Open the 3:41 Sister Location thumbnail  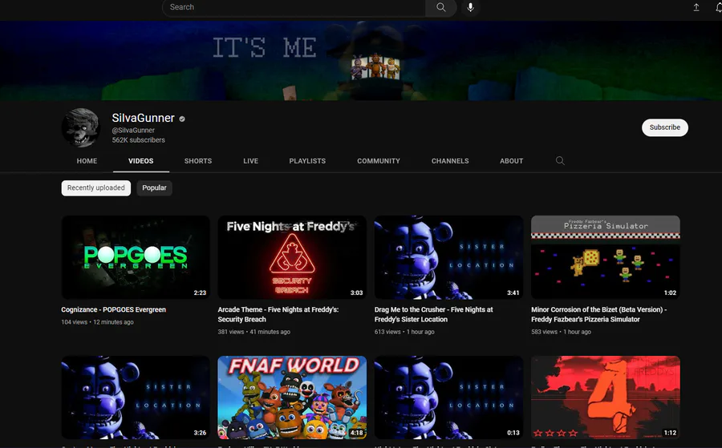(x=448, y=257)
